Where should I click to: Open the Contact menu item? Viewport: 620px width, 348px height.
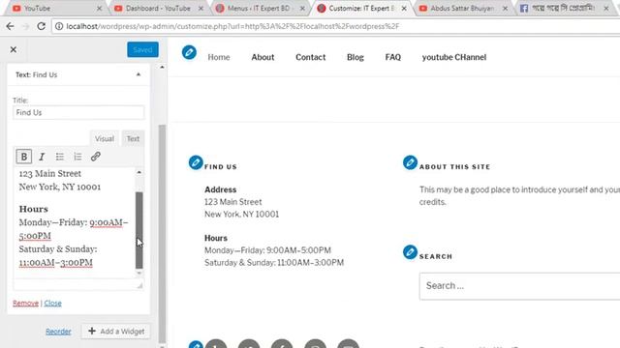coord(310,57)
